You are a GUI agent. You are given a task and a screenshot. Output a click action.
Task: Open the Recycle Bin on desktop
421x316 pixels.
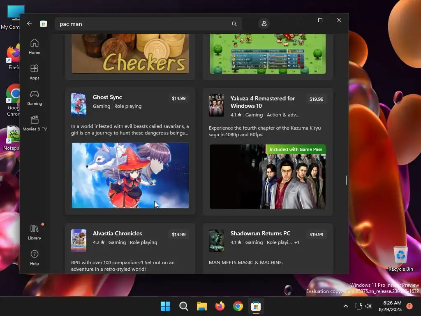point(400,258)
